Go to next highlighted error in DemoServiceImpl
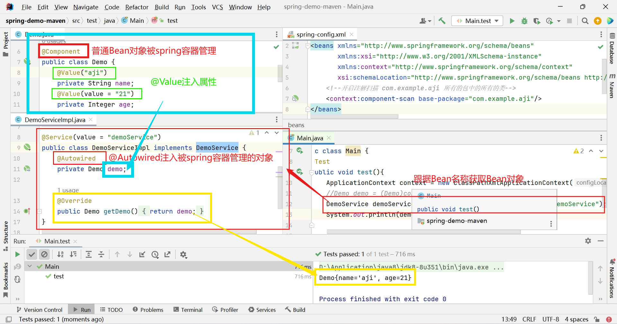Viewport: 617px width, 324px height. click(277, 133)
